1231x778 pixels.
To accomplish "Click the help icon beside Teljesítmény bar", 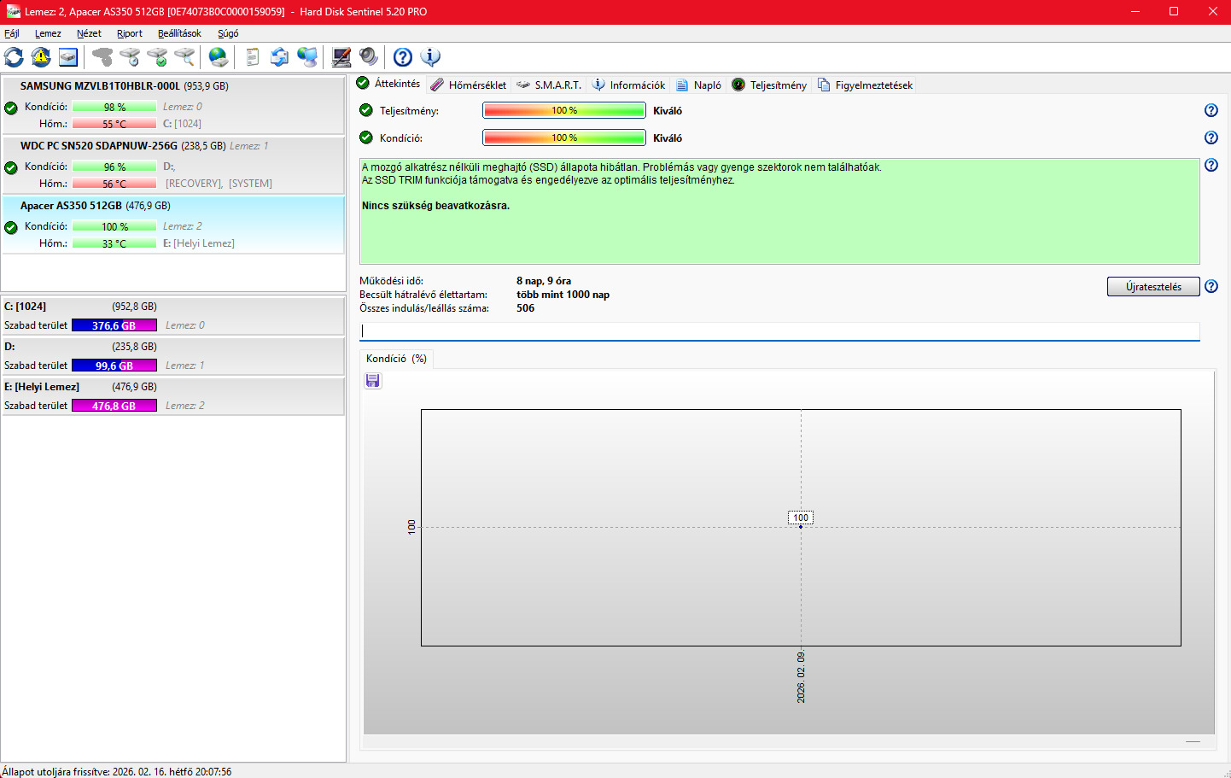I will pos(1211,110).
